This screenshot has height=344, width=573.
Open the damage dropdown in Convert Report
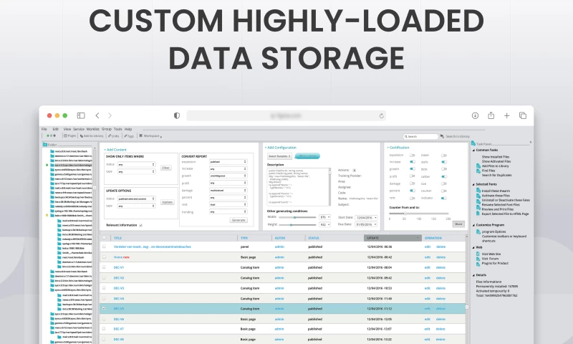[x=228, y=191]
